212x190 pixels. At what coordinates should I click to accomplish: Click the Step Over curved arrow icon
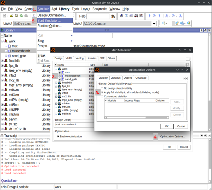154,16
